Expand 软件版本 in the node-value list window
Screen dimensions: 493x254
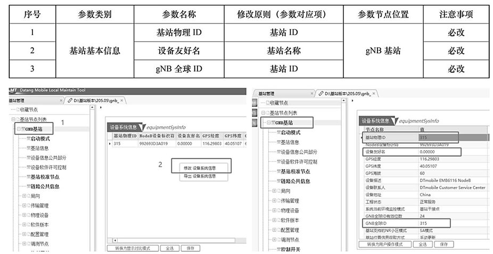tap(275, 220)
